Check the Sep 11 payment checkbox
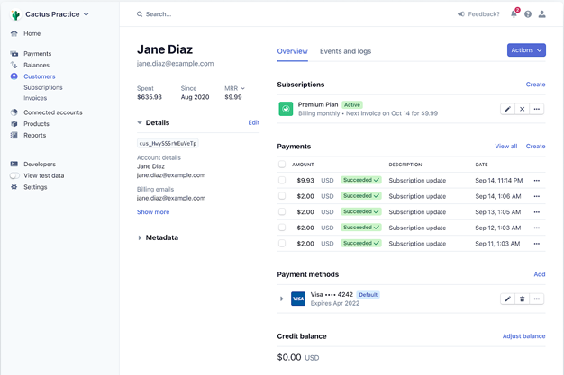This screenshot has width=564, height=375. click(x=282, y=243)
